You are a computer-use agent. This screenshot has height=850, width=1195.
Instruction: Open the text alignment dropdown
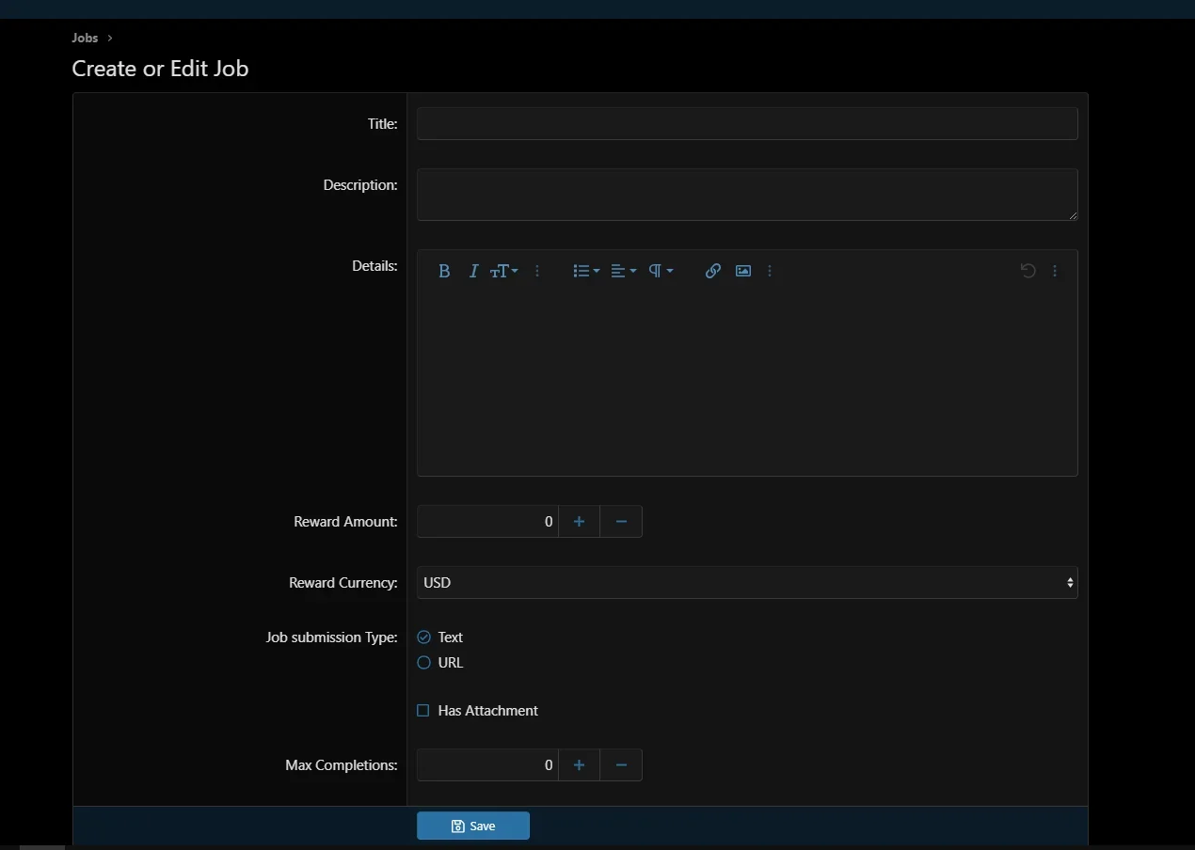(623, 271)
